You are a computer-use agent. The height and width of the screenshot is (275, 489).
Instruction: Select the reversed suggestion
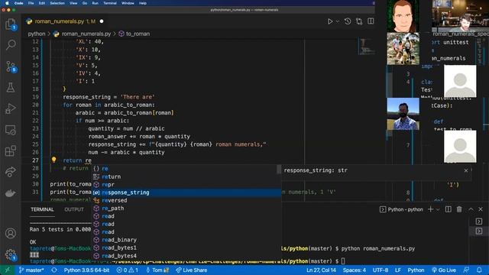click(x=186, y=200)
